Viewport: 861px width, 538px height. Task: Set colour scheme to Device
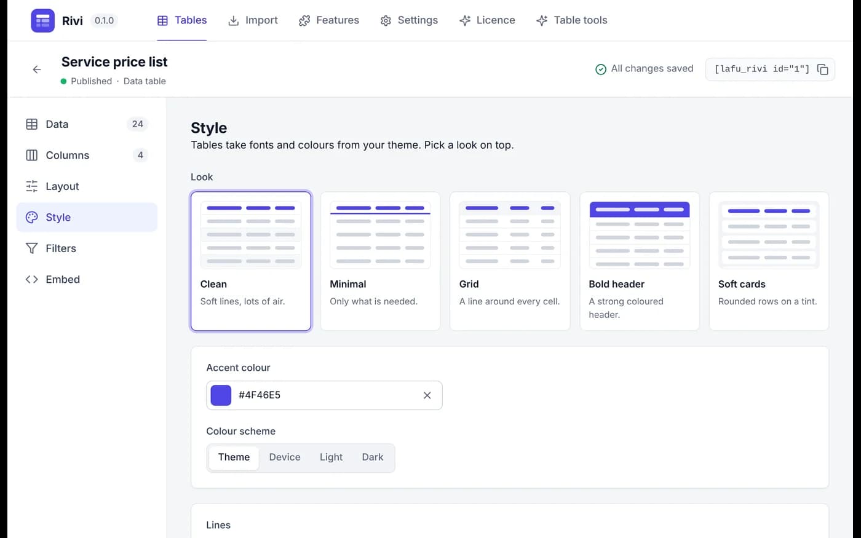[x=285, y=457]
